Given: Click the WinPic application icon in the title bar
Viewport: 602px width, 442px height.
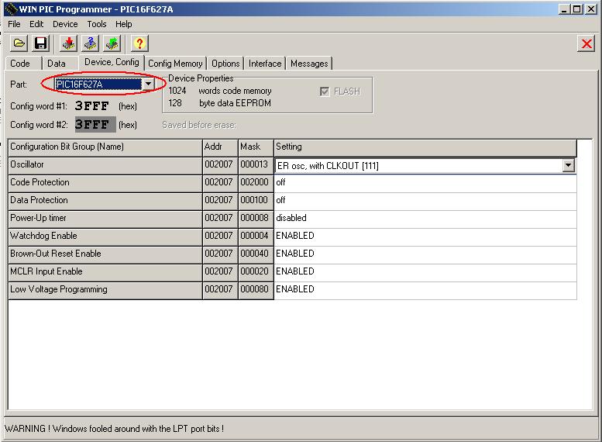Looking at the screenshot, I should (x=11, y=9).
